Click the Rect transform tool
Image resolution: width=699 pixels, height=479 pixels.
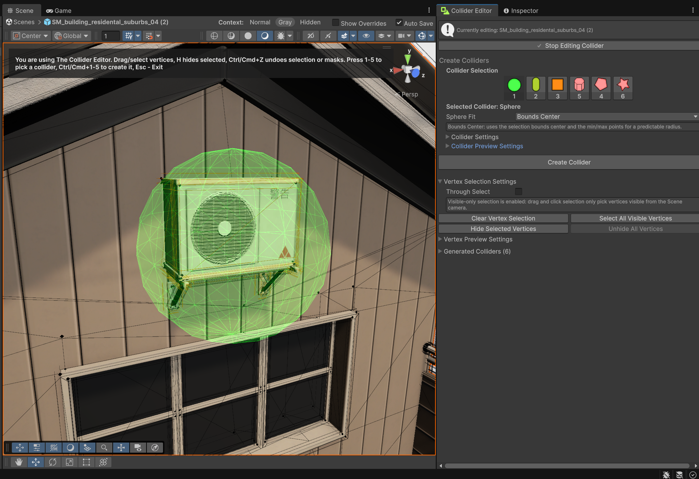(86, 462)
